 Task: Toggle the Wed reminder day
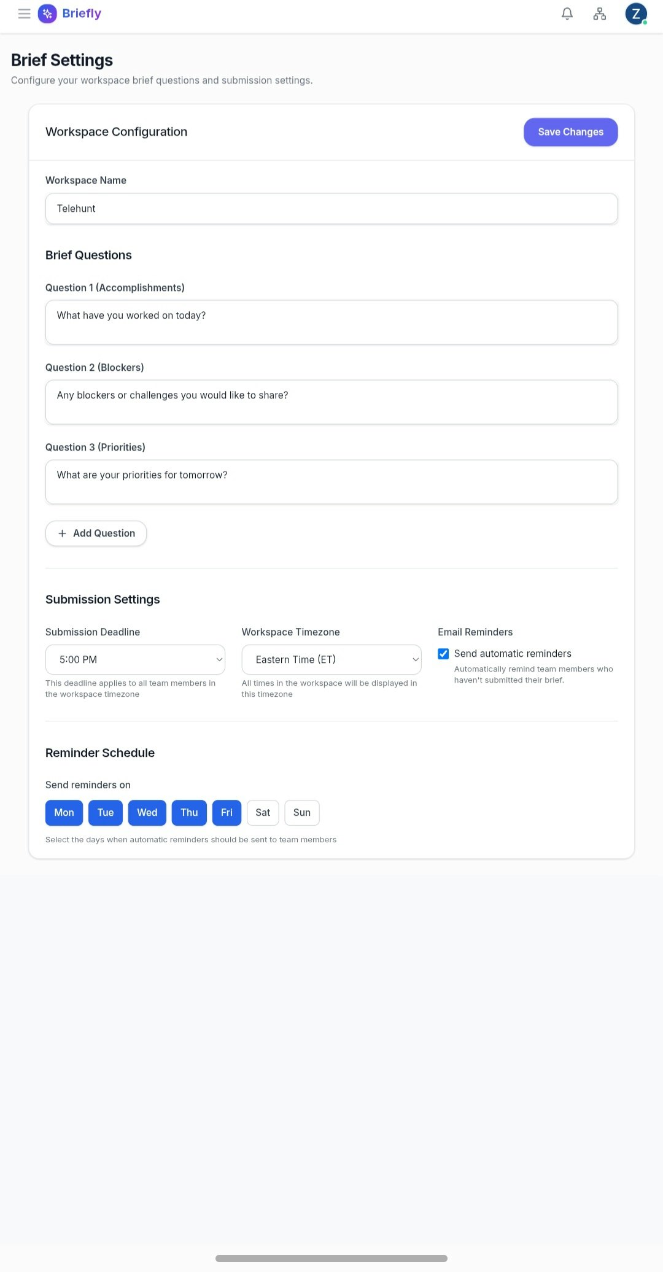pos(147,813)
